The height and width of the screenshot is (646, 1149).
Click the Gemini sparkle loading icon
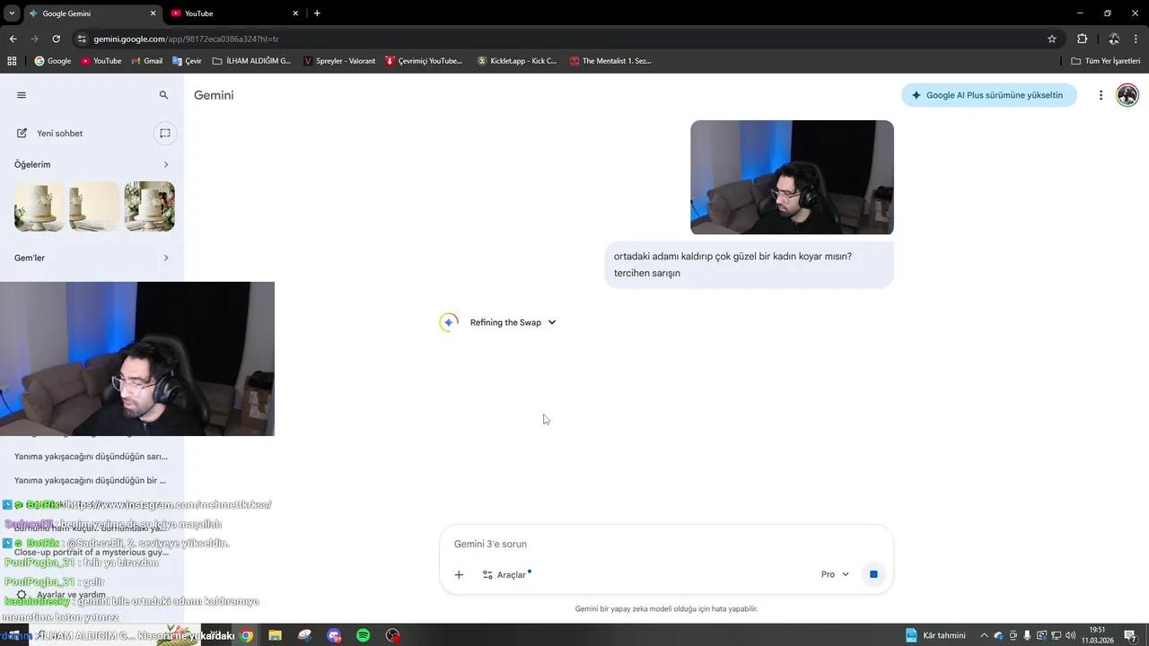click(449, 322)
